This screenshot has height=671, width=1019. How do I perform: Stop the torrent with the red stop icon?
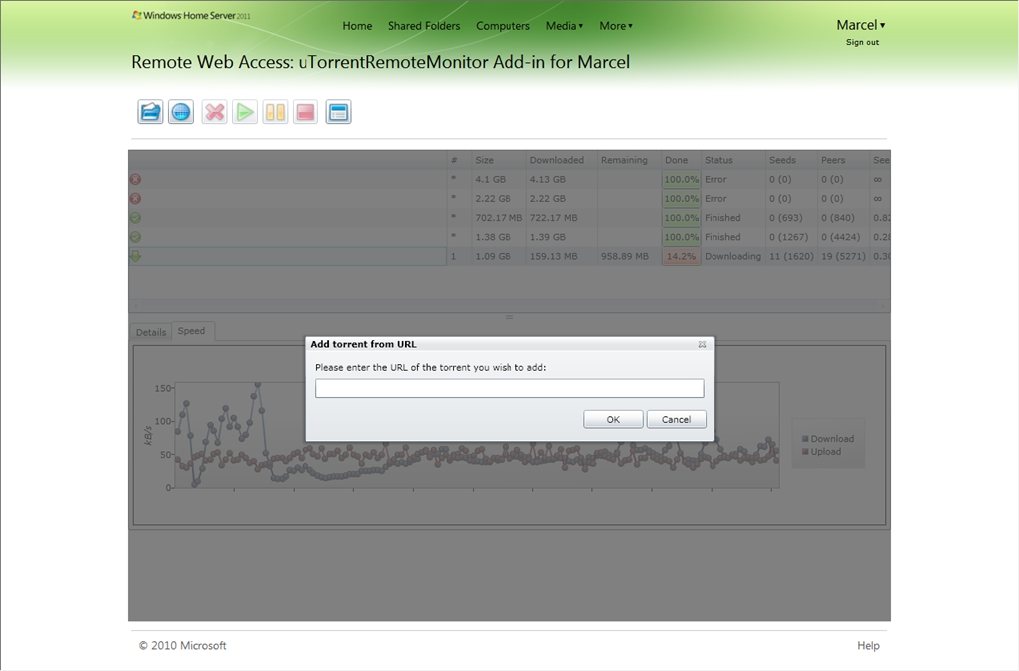click(306, 112)
